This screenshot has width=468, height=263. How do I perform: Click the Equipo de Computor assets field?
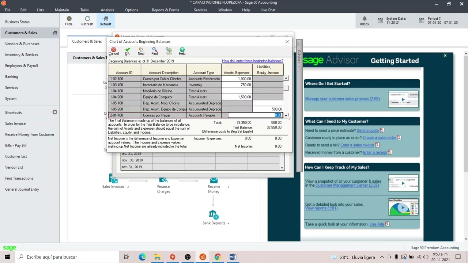coord(237,97)
